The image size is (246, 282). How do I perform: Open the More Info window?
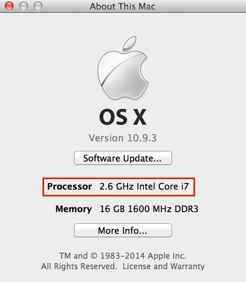pos(123,231)
